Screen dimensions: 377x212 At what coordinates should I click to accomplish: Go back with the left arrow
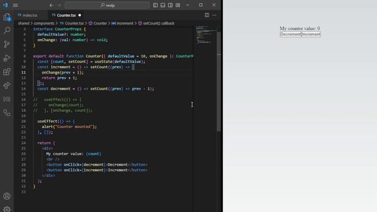[x=51, y=5]
